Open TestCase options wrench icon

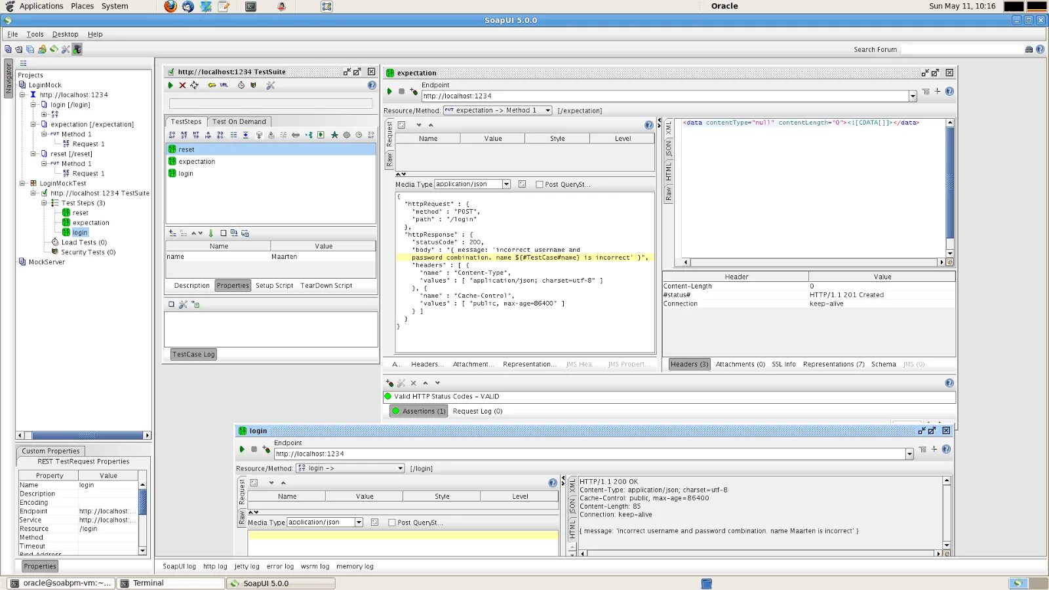[x=270, y=85]
